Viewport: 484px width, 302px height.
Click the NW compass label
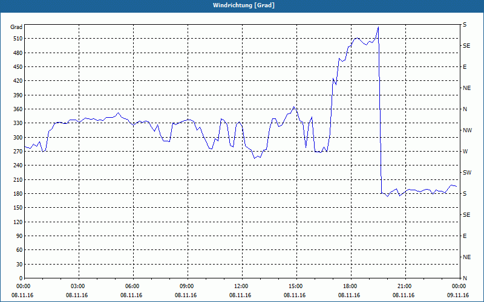click(x=467, y=130)
